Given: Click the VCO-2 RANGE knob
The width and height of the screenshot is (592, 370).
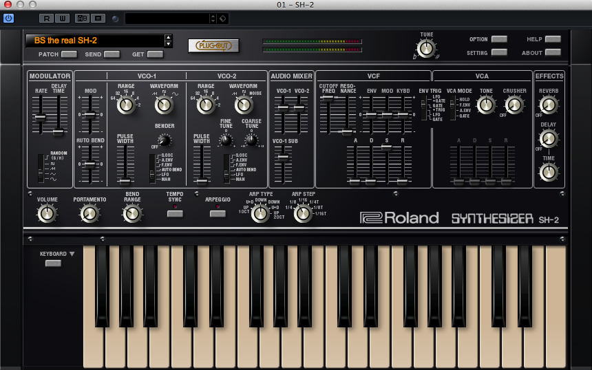Looking at the screenshot, I should [x=206, y=105].
